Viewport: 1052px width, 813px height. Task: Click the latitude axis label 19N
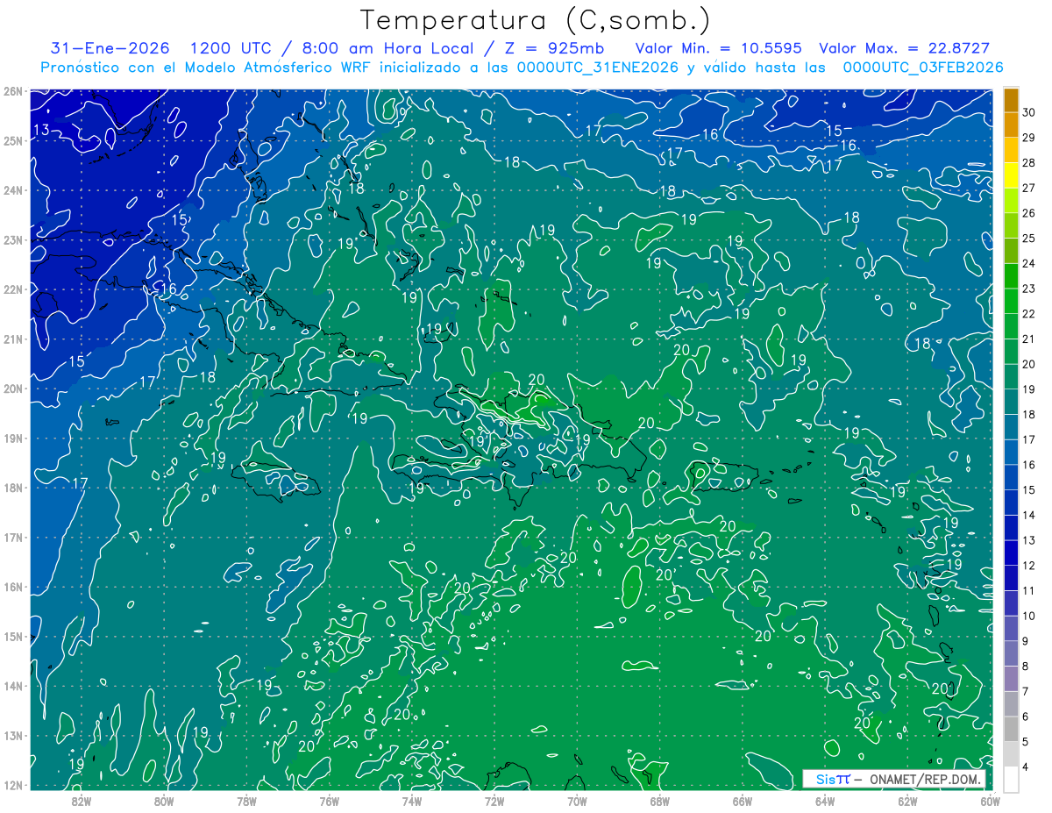[12, 438]
